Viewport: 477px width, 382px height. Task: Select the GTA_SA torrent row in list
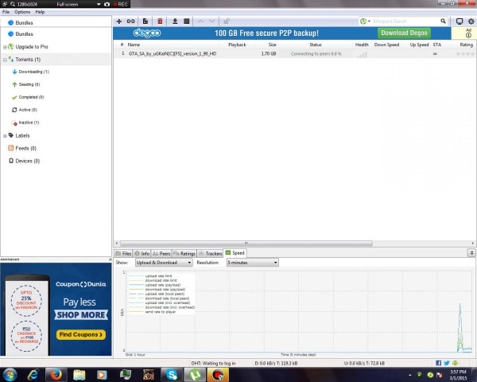(x=173, y=53)
